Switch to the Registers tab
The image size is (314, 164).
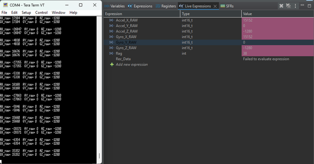point(166,6)
